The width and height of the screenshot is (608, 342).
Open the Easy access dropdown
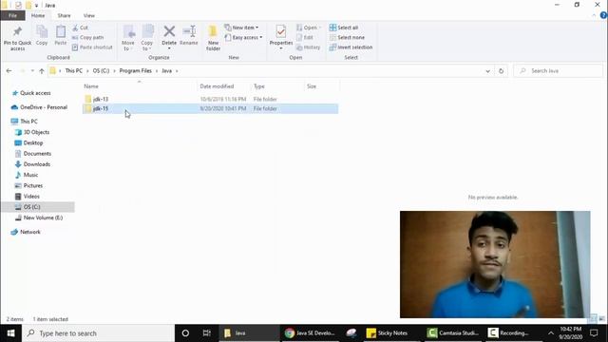[x=243, y=37]
